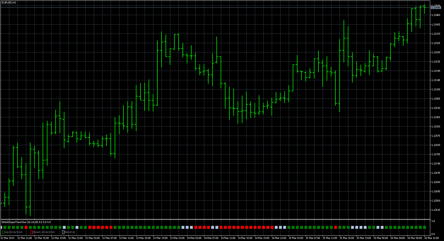The width and height of the screenshot is (444, 241).
Task: Select the last green square in the SuperTrend bar
Action: tap(424, 227)
